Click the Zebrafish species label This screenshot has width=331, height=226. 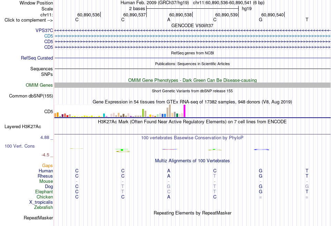tap(44, 208)
